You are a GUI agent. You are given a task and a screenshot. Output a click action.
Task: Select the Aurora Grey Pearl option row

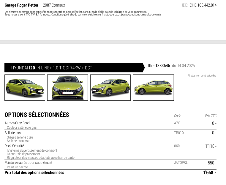pyautogui.click(x=17, y=123)
